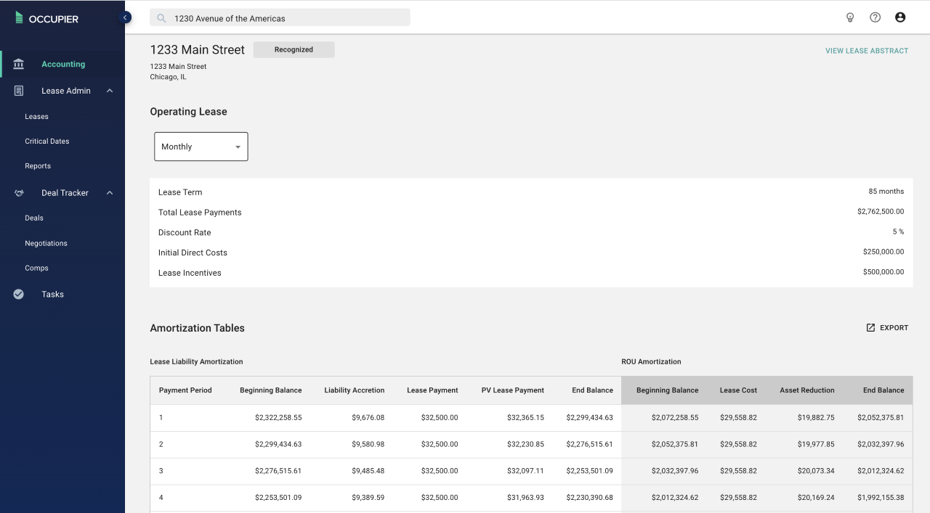Click the $31,963.93 PV payment cell
Screen dimensions: 930x513
point(525,498)
